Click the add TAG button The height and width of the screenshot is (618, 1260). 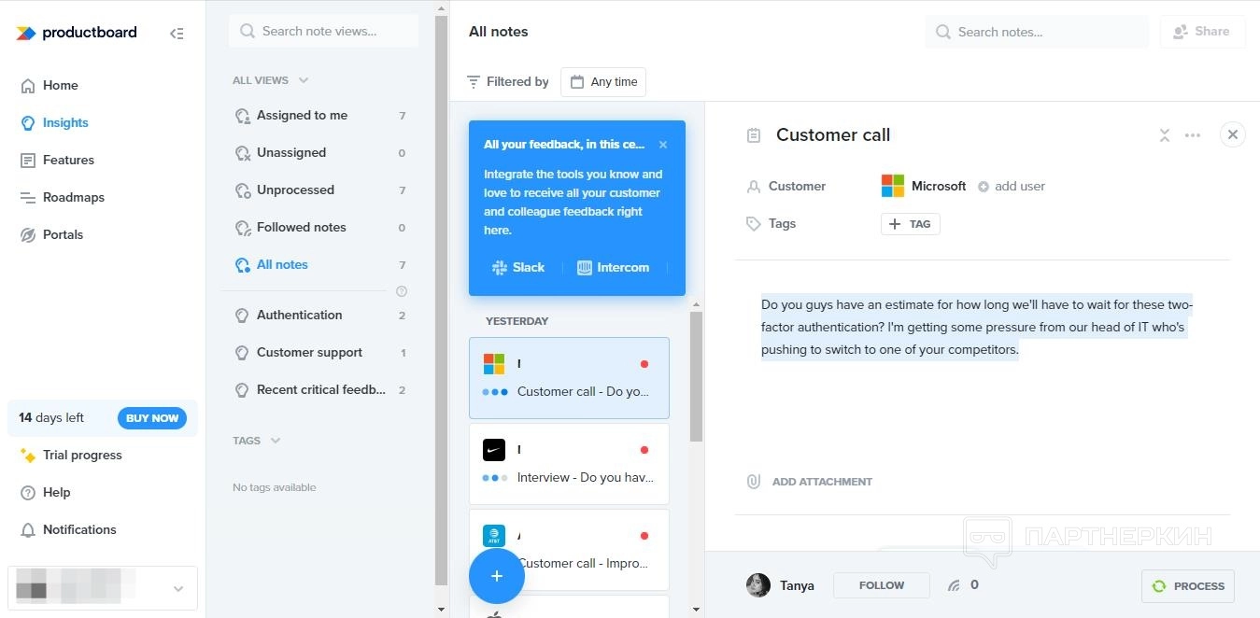(x=910, y=224)
